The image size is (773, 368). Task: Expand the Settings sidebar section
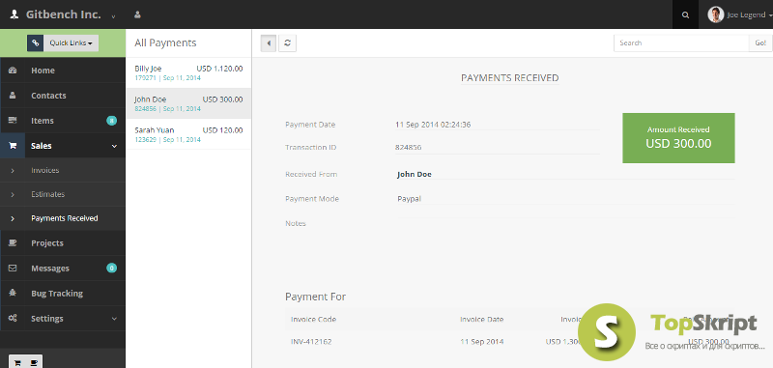point(63,318)
